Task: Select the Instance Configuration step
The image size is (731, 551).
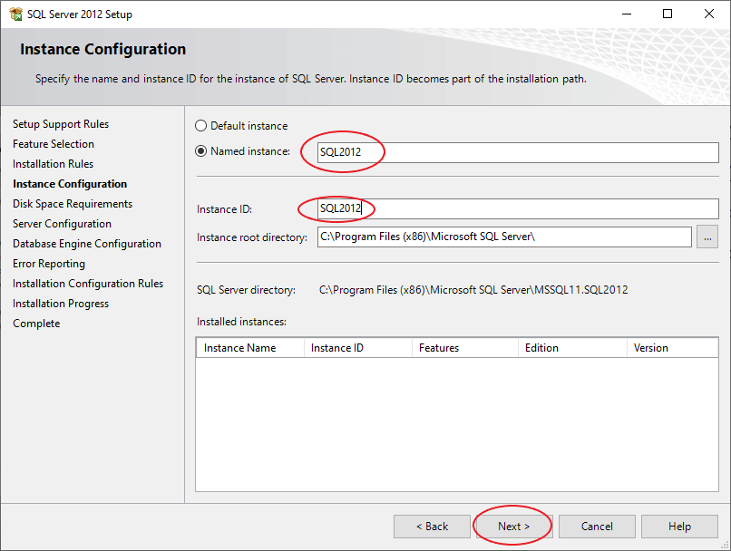Action: tap(70, 184)
